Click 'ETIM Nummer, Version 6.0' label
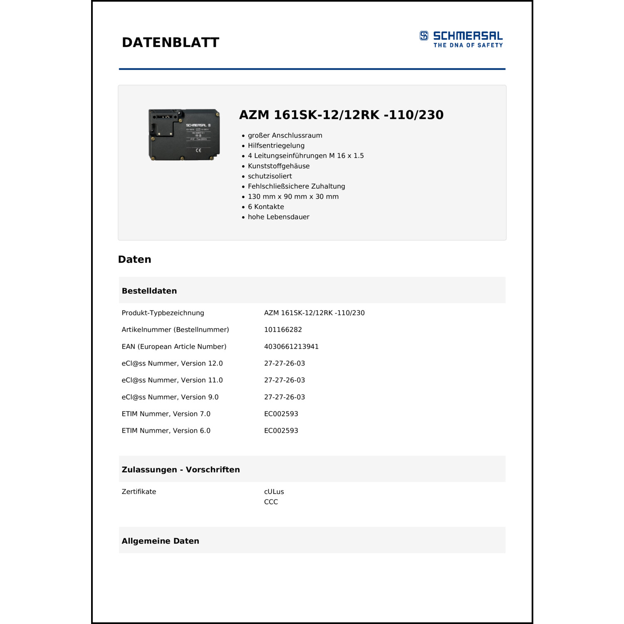624x624 pixels. (166, 431)
